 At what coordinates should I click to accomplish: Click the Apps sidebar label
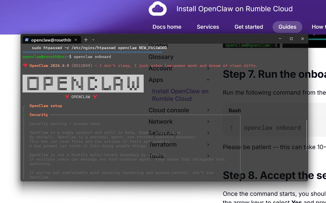coord(156,80)
